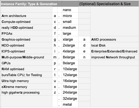
Task: Click the 'Enterprise/Extended/Enhanced' cell
Action: (x=114, y=51)
